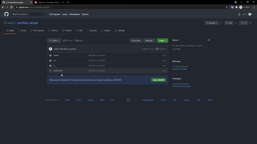Viewport: 257px width, 144px height.
Task: Open the GitHub Octocat home logo
Action: click(x=6, y=14)
